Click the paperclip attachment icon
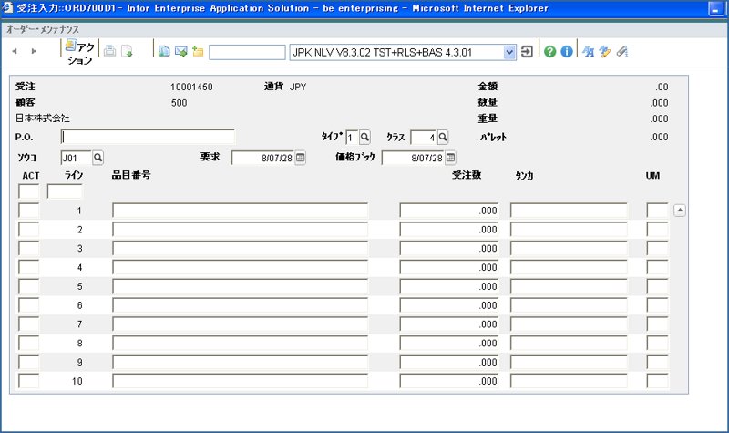The image size is (729, 433). point(622,52)
